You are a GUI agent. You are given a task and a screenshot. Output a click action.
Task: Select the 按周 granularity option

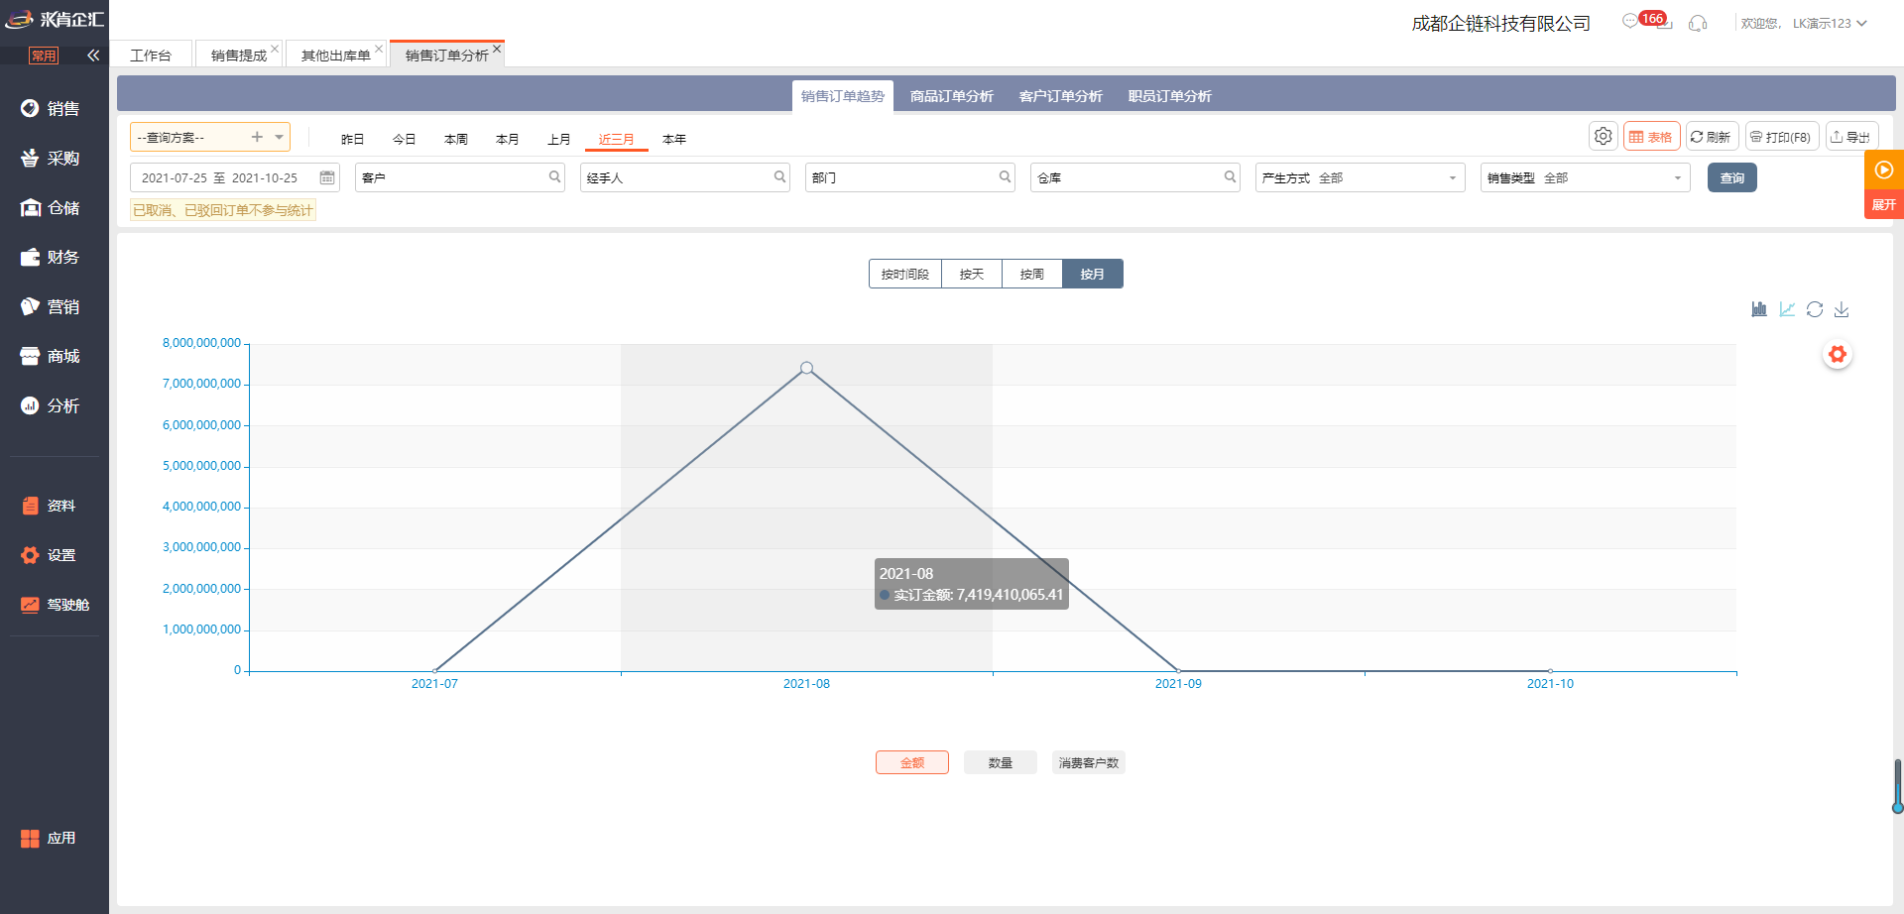(x=1031, y=274)
